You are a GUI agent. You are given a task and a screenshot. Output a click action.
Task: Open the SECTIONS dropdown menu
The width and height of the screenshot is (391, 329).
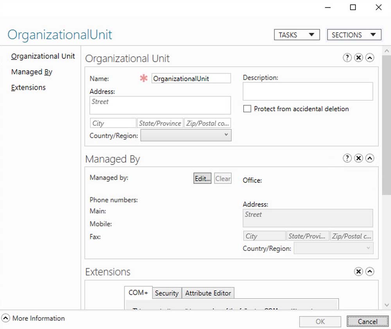click(x=354, y=35)
